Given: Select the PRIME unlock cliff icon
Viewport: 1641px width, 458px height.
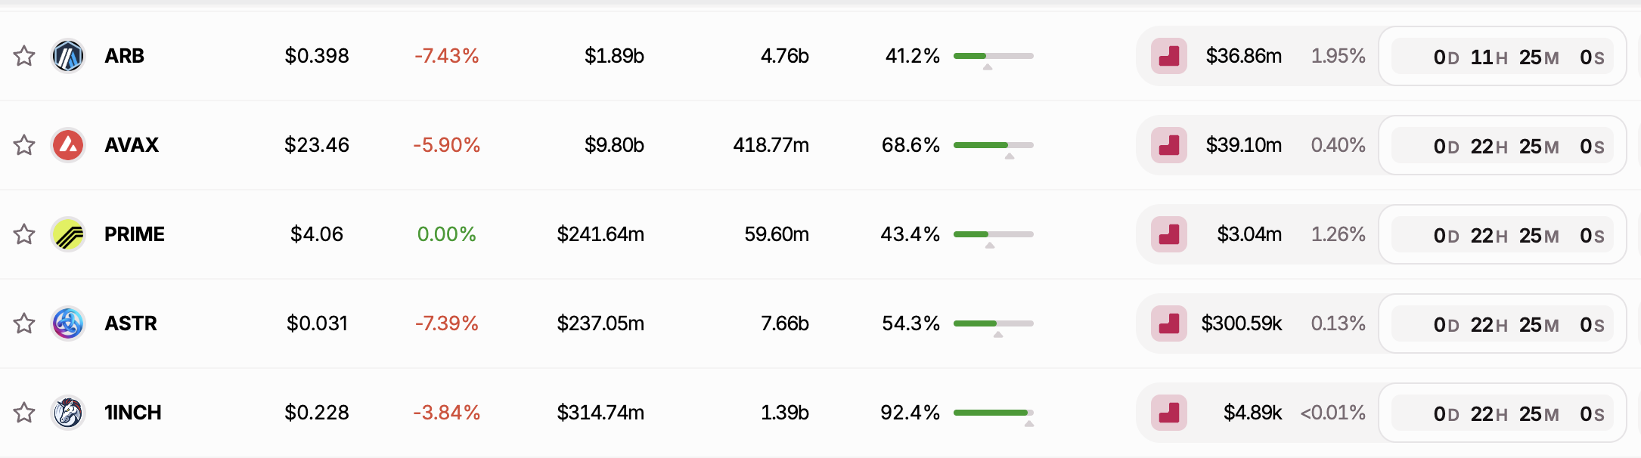Looking at the screenshot, I should (1169, 234).
